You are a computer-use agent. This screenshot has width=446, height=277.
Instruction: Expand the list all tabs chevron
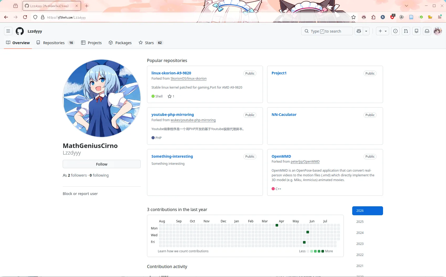[x=406, y=6]
